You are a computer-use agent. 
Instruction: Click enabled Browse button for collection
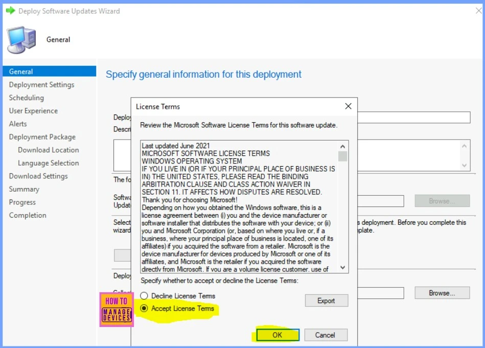click(442, 293)
